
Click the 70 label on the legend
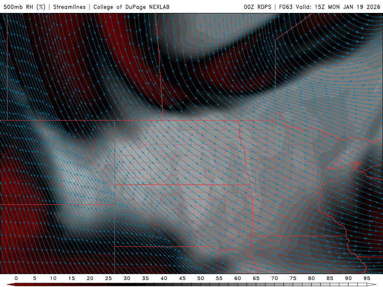(x=274, y=278)
